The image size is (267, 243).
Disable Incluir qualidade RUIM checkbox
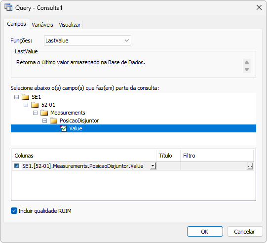tap(14, 211)
